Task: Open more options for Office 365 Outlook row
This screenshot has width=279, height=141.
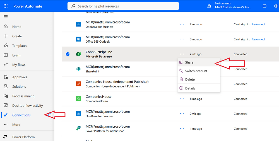Action: pyautogui.click(x=182, y=39)
